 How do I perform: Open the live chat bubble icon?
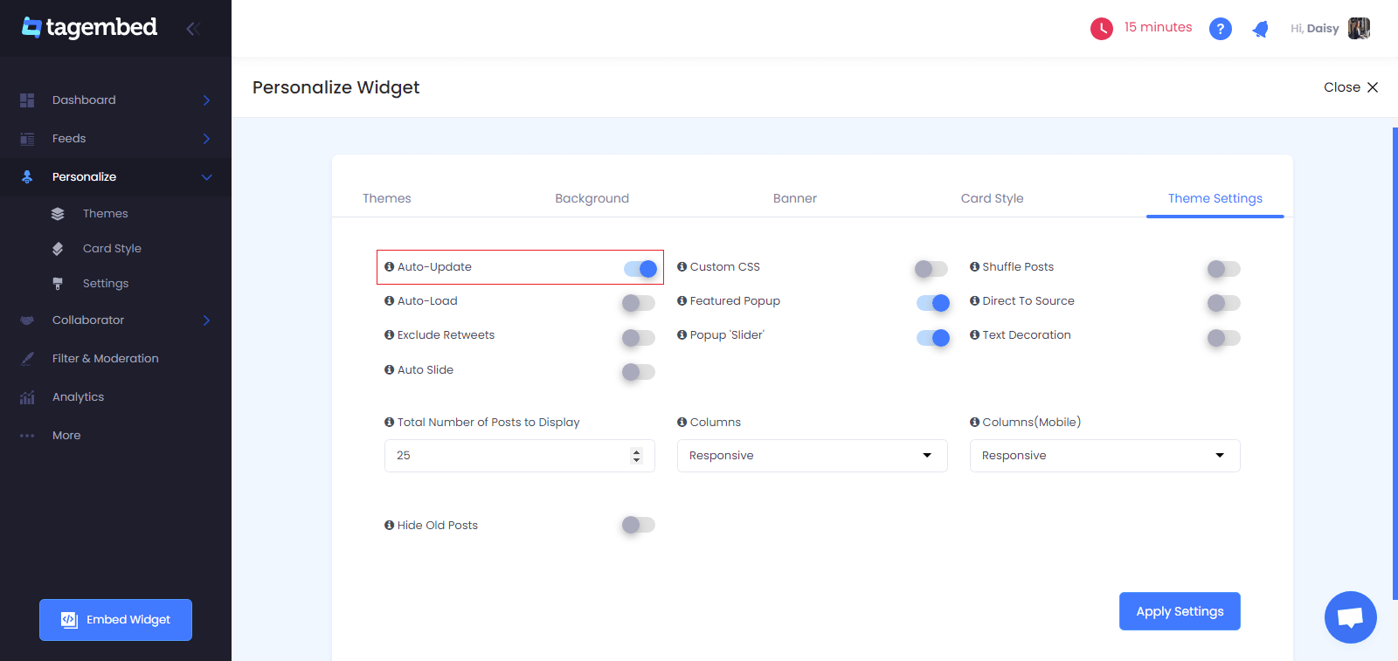pyautogui.click(x=1350, y=617)
